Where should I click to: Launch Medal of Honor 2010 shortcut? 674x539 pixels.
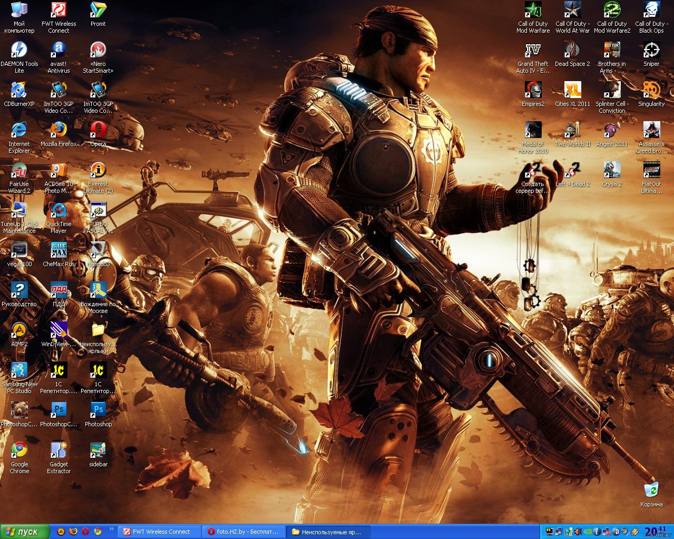pos(533,137)
